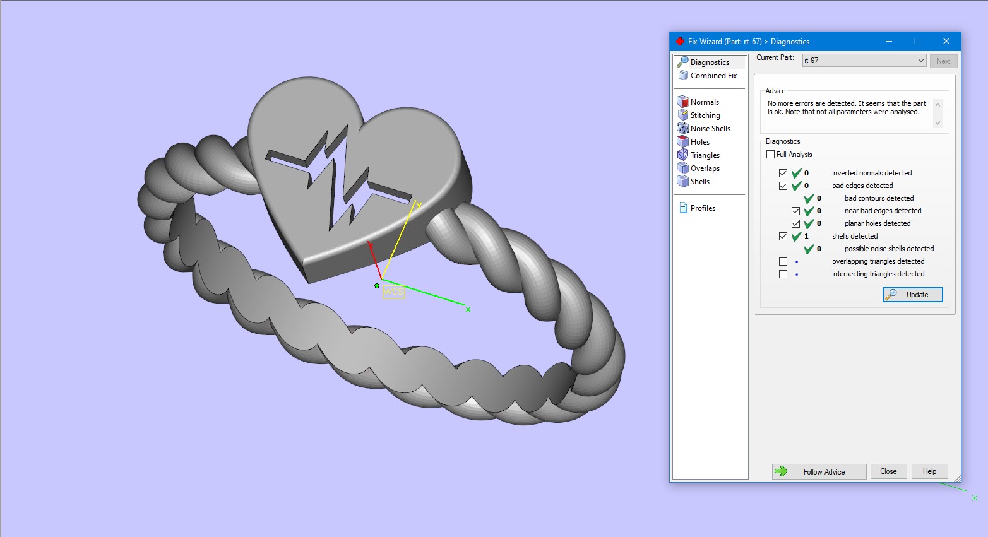Screen dimensions: 988x537
Task: Close the Fix Wizard with X
Action: pyautogui.click(x=946, y=41)
